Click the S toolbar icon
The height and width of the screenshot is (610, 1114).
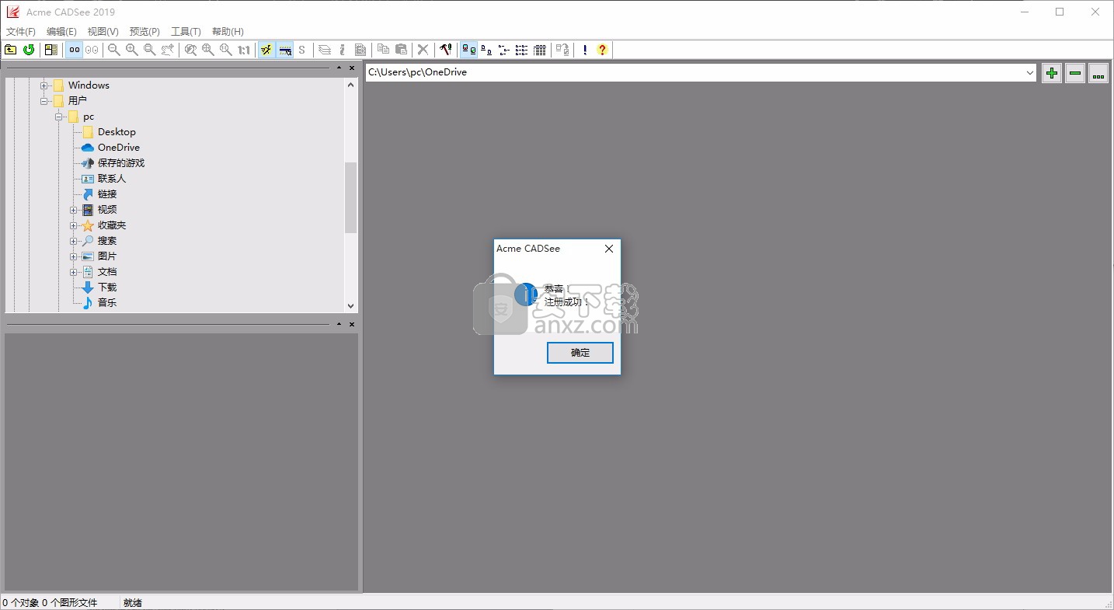click(302, 50)
